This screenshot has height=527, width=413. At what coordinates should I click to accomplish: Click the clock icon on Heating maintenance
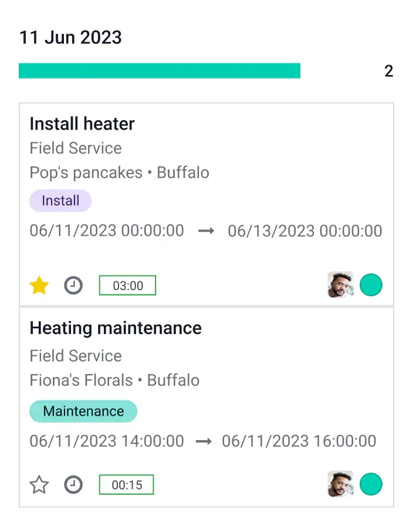(x=73, y=485)
